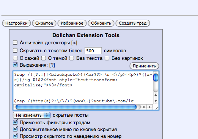Click the Обновить refresh button
The width and height of the screenshot is (198, 139).
click(x=101, y=23)
